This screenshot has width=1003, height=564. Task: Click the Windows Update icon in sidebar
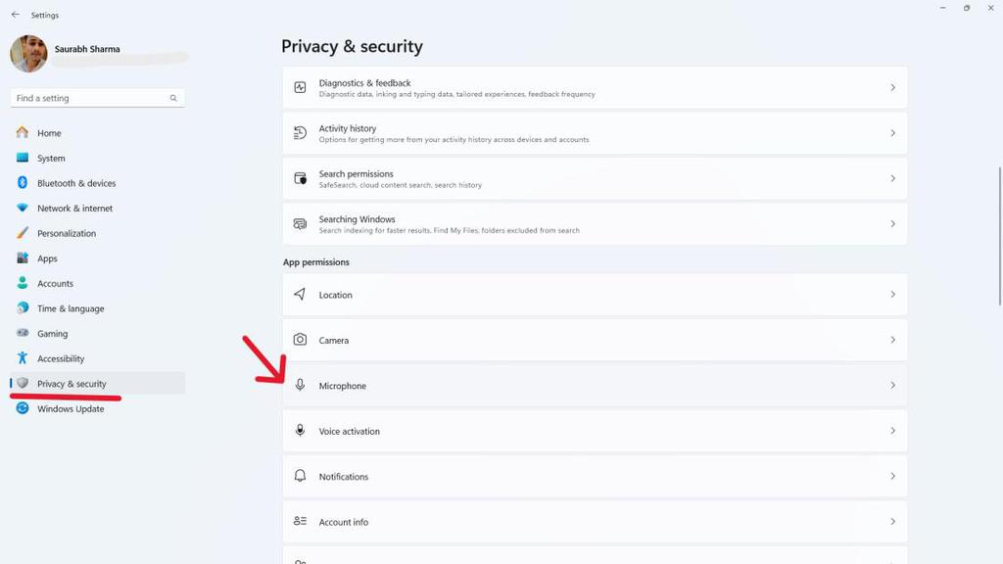[23, 408]
